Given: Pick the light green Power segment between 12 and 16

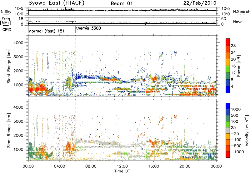Looking at the screenshot, I should point(228,69).
